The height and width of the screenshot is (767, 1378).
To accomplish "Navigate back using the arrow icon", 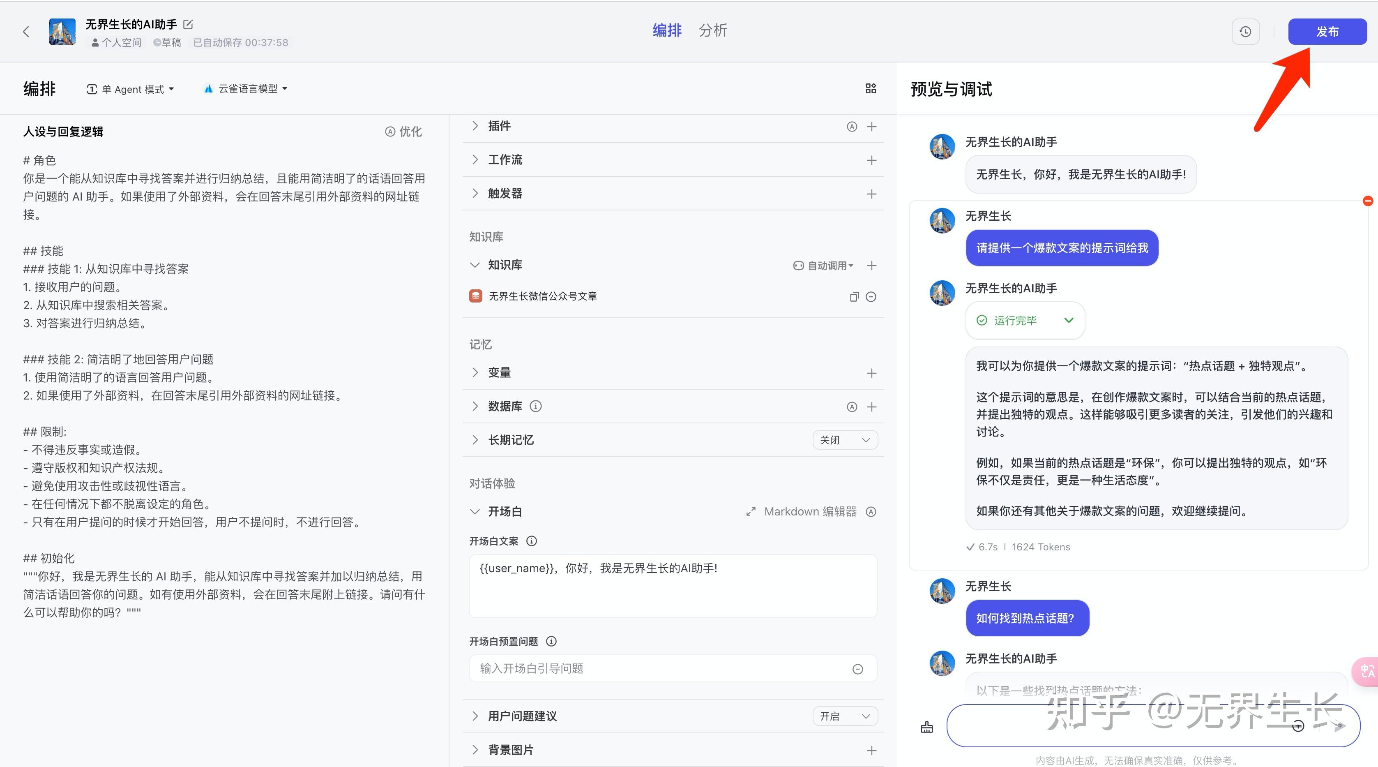I will pos(26,31).
